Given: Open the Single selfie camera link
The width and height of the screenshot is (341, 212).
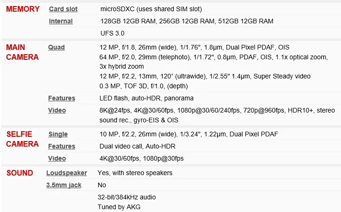Looking at the screenshot, I should (x=58, y=134).
